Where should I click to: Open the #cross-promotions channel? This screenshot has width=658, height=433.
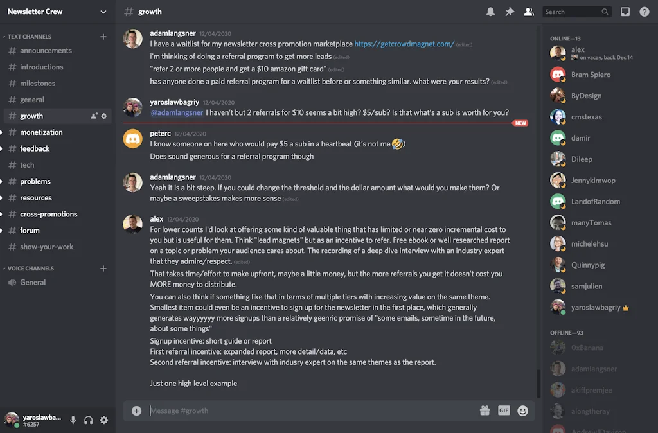coord(50,214)
